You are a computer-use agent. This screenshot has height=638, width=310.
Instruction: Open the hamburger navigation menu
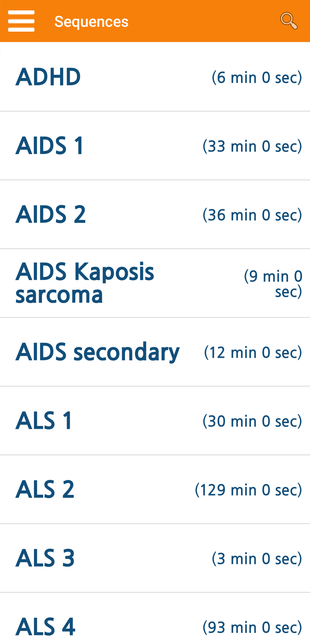21,21
